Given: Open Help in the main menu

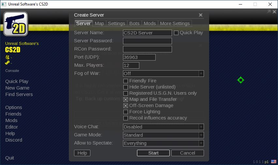Looking at the screenshot, I should coord(10,133).
